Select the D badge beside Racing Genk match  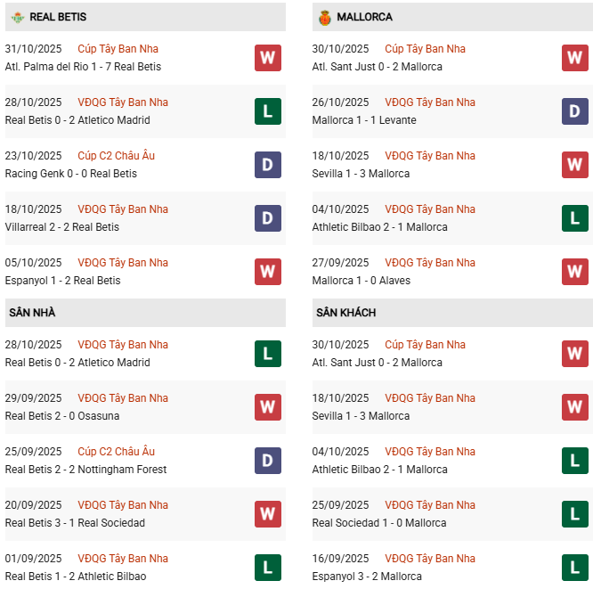[267, 165]
